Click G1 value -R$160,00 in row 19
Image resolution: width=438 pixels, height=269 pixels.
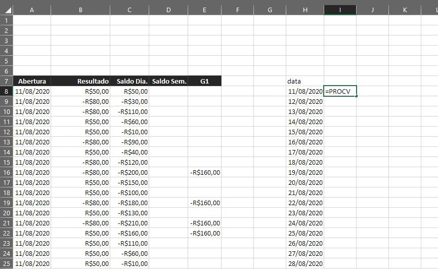click(x=204, y=203)
